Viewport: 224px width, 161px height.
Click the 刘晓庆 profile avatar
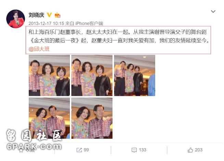15,19
